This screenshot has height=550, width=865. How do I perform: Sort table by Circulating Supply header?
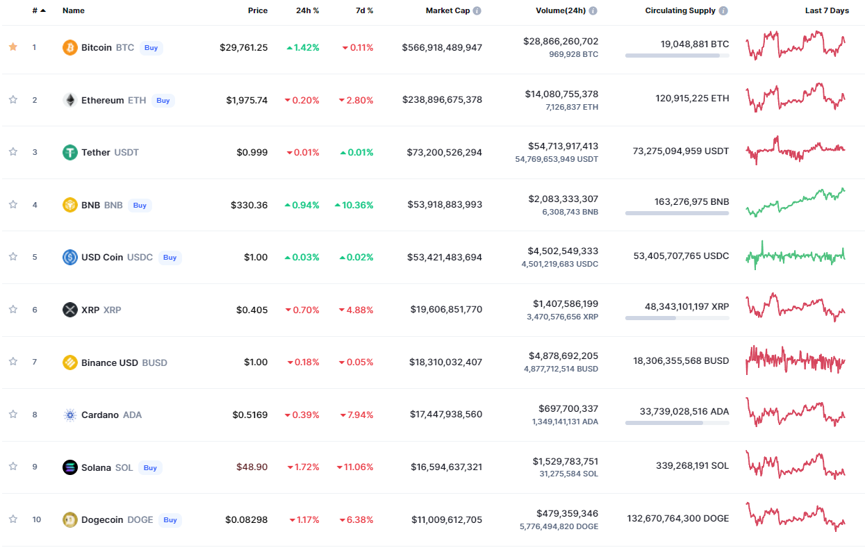[681, 10]
